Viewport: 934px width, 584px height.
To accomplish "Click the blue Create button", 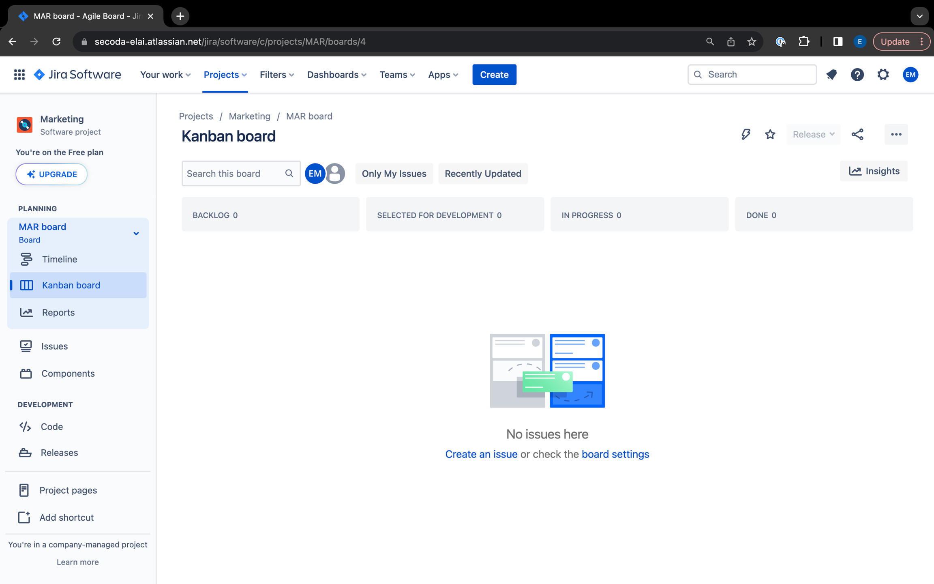I will coord(494,75).
